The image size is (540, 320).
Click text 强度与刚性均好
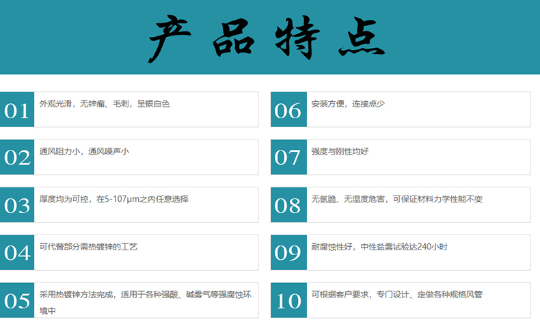click(340, 151)
